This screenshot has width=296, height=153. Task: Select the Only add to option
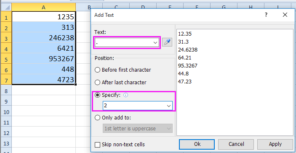pyautogui.click(x=97, y=118)
